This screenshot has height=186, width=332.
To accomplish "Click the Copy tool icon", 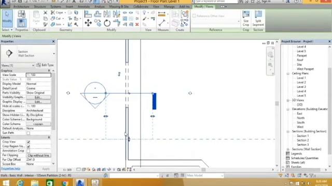I will tap(98, 23).
